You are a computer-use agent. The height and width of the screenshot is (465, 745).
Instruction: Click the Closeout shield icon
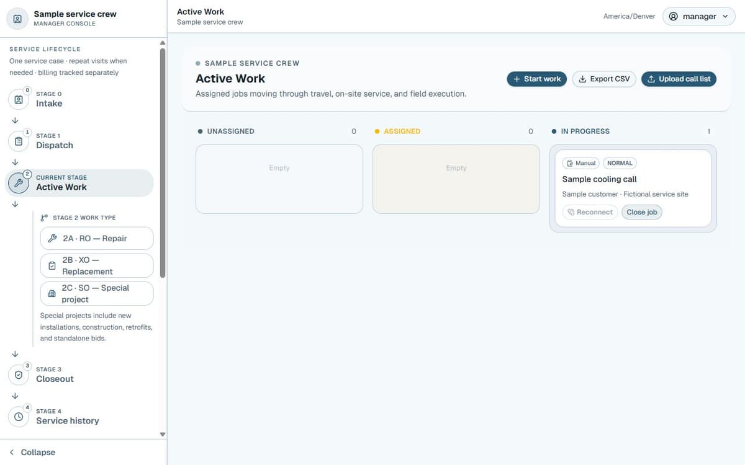(x=19, y=374)
